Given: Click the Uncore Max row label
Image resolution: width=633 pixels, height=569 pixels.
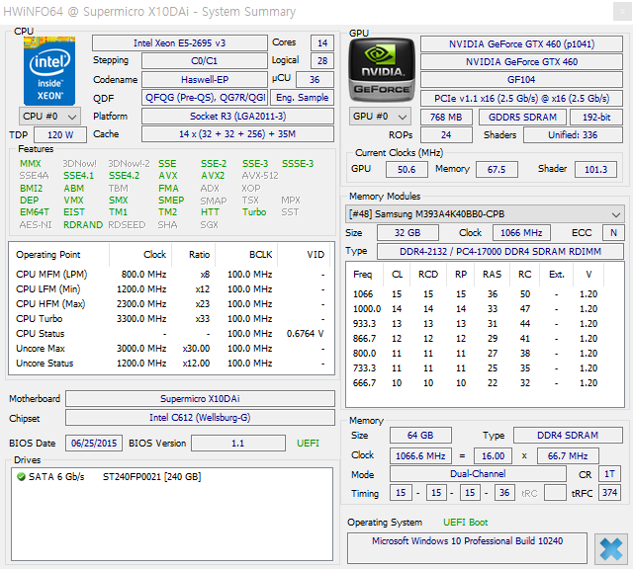Looking at the screenshot, I should pos(41,349).
